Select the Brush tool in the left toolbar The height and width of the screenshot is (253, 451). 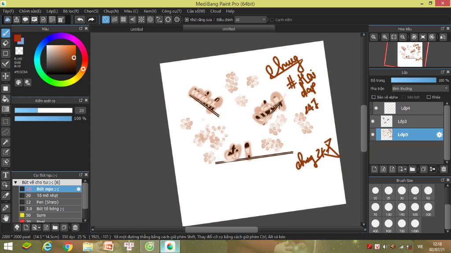6,33
